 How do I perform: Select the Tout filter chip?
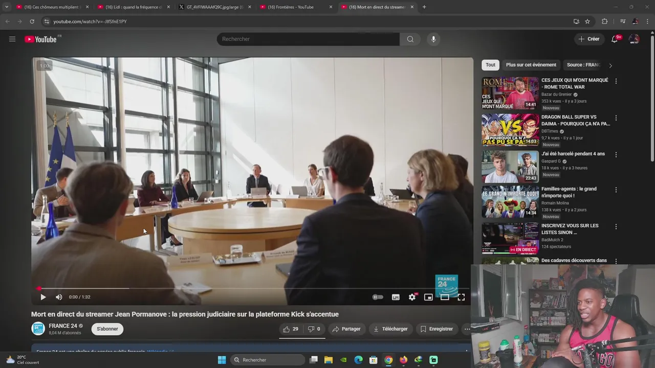(490, 65)
